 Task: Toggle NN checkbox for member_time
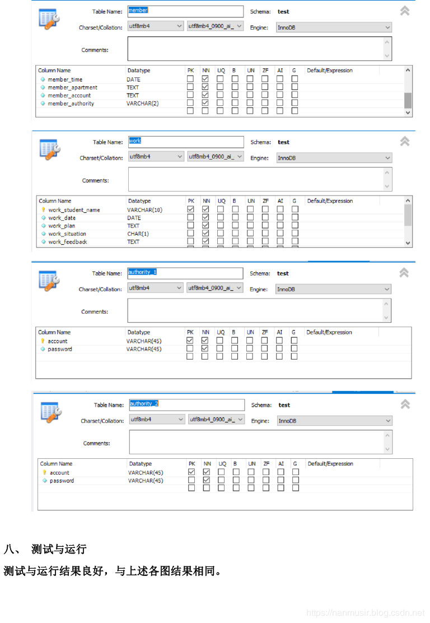(205, 79)
